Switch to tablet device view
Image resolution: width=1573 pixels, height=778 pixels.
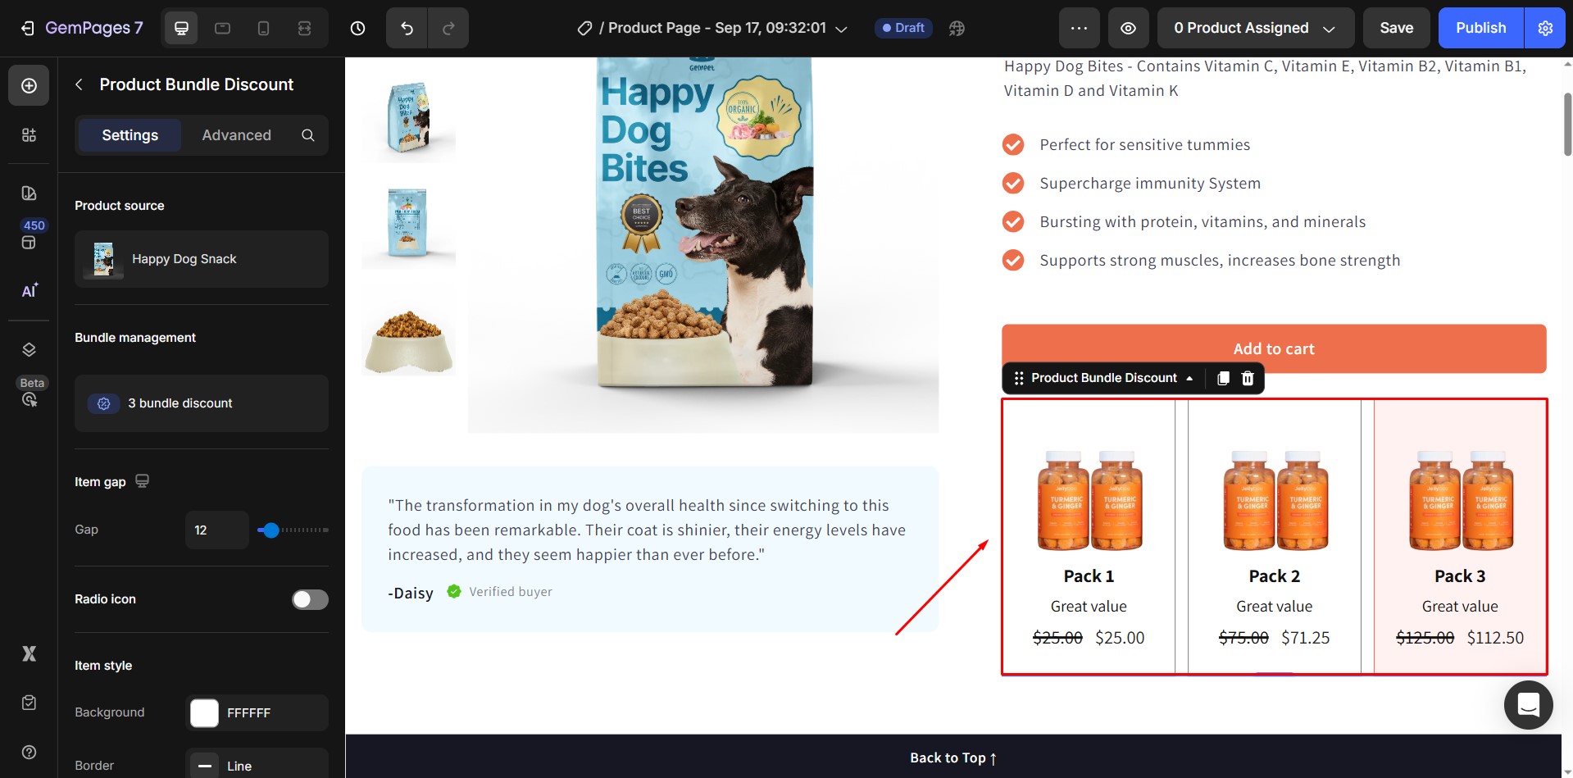[x=222, y=29]
